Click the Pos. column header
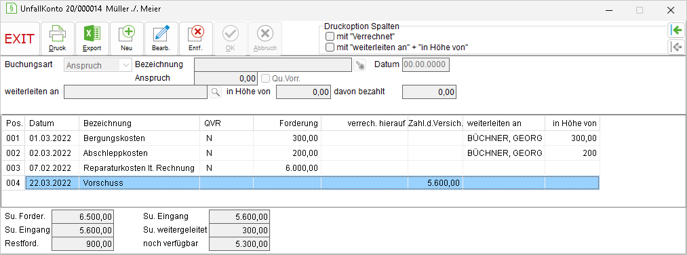This screenshot has height=255, width=687. [x=14, y=123]
